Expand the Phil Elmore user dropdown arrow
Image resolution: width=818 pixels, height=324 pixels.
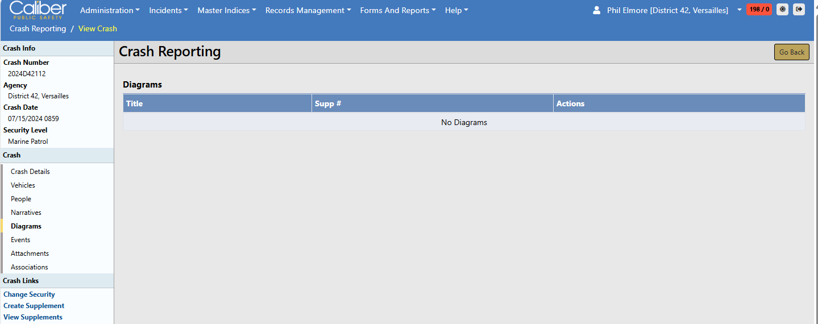coord(739,10)
